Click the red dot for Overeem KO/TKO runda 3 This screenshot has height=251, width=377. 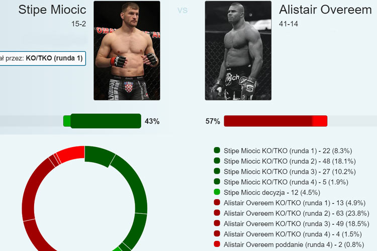coord(217,223)
